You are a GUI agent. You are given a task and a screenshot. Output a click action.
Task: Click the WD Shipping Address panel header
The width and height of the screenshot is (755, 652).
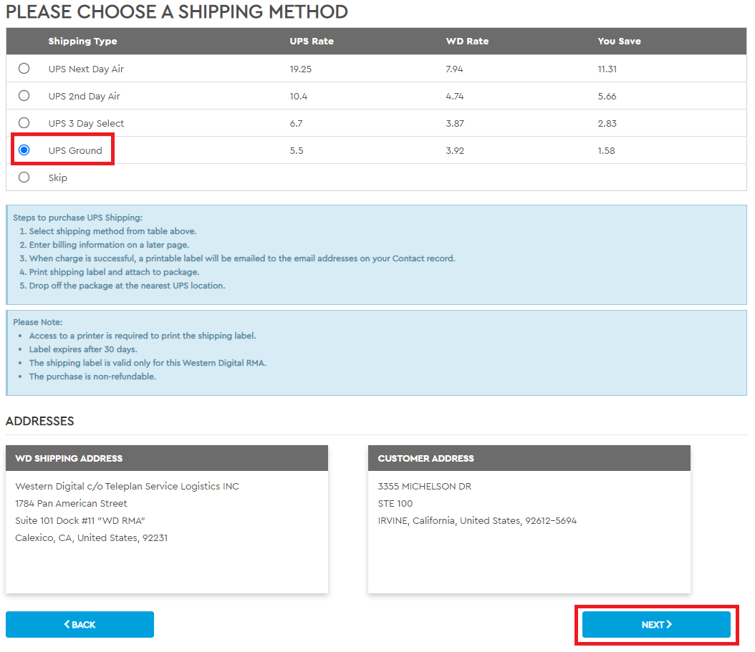point(69,458)
